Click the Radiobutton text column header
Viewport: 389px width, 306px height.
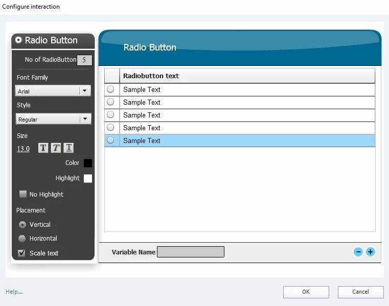click(x=247, y=76)
